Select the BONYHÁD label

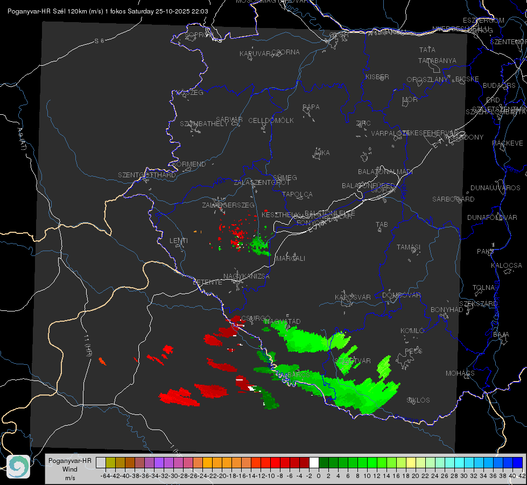[447, 310]
